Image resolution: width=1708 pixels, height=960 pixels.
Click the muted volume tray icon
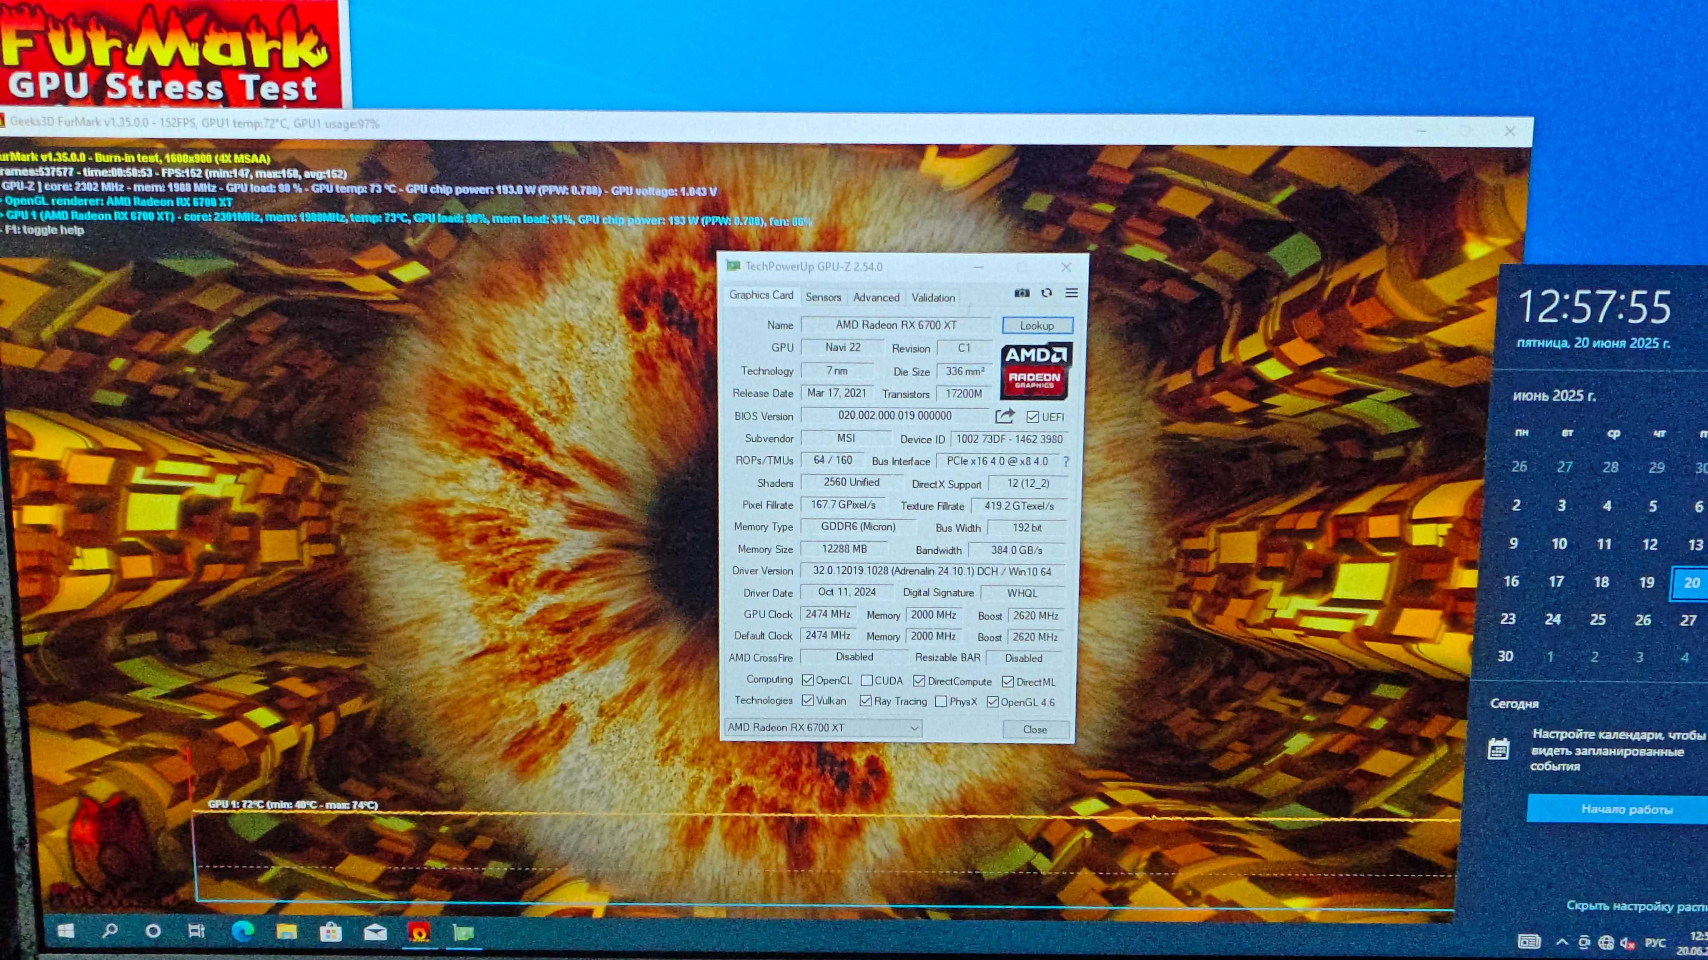[1626, 942]
